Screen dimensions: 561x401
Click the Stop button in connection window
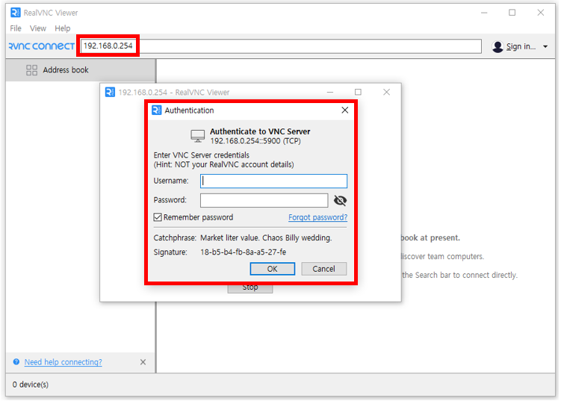250,288
